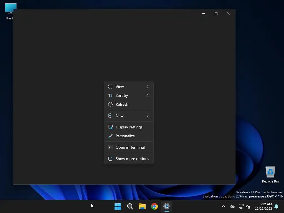Minimize the dark Settings window
The image size is (284, 213).
[203, 14]
